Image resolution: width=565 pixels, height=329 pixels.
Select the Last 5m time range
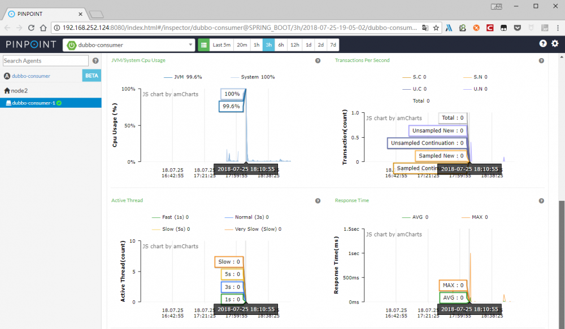pyautogui.click(x=221, y=45)
